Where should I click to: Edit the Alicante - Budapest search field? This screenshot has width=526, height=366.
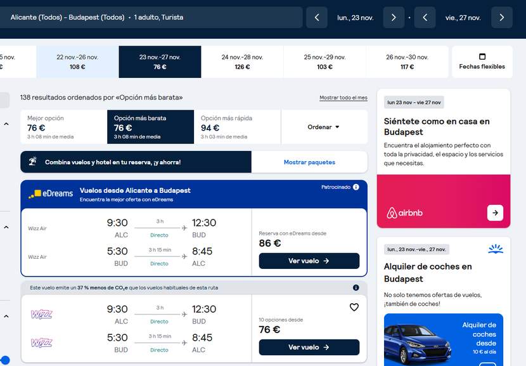pos(151,18)
